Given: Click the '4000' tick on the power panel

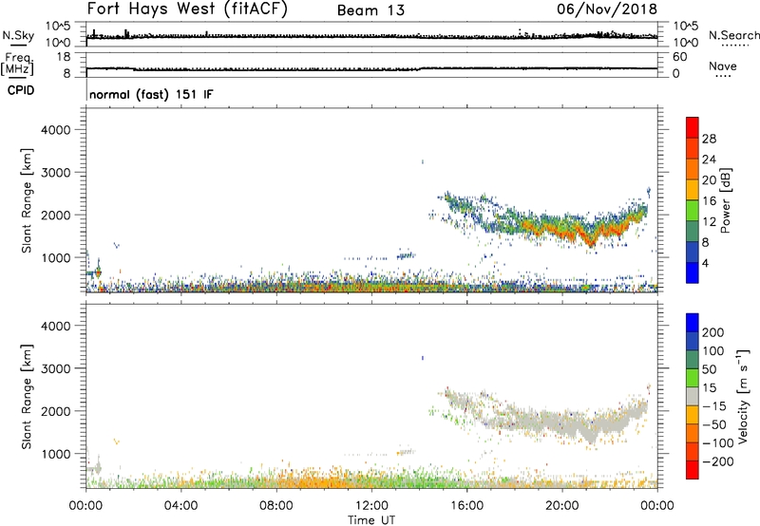Looking at the screenshot, I should (x=55, y=130).
